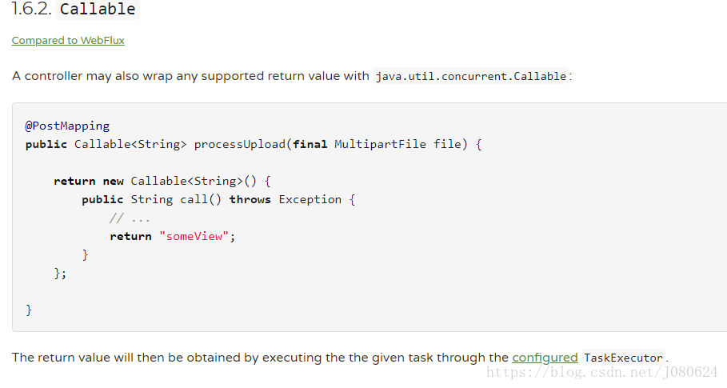Click the closing '};' of the anonymous class

coord(60,274)
